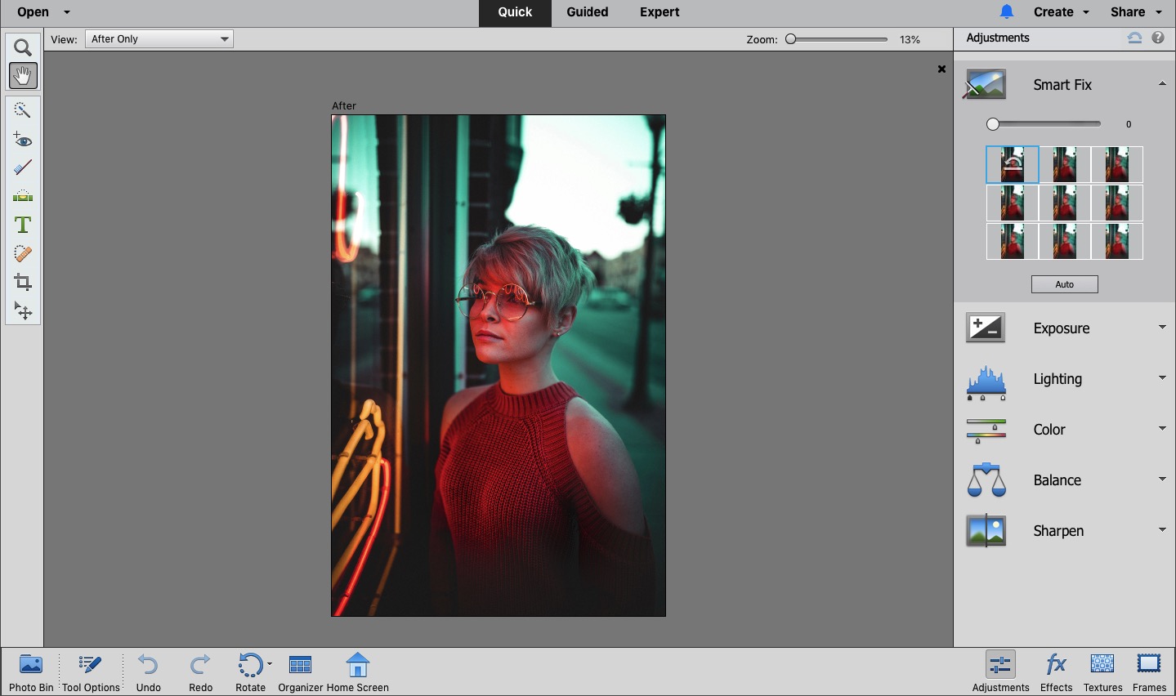
Task: Select the Crop tool
Action: tap(23, 283)
